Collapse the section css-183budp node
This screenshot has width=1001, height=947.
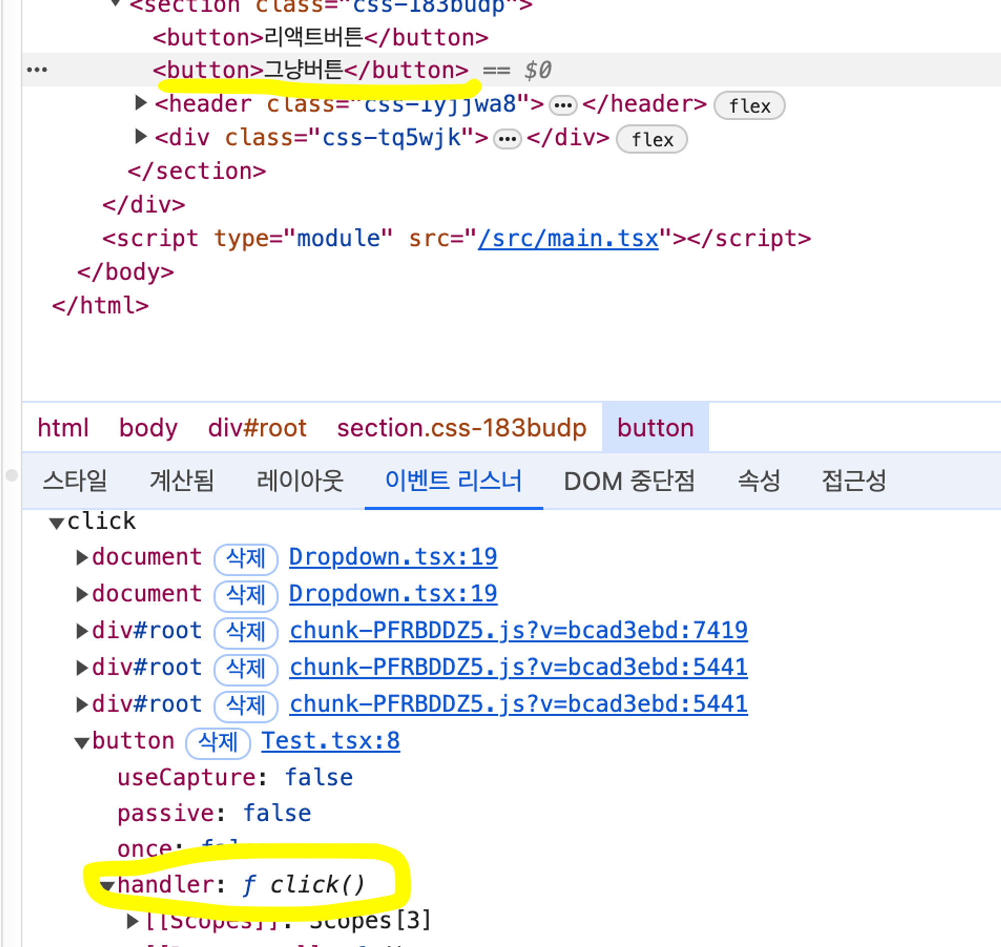(x=115, y=4)
